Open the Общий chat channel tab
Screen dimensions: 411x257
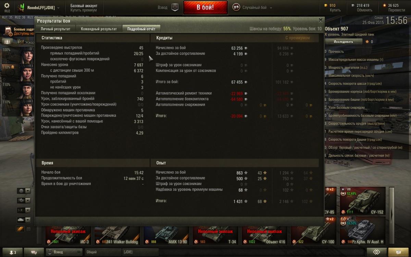pos(103,252)
